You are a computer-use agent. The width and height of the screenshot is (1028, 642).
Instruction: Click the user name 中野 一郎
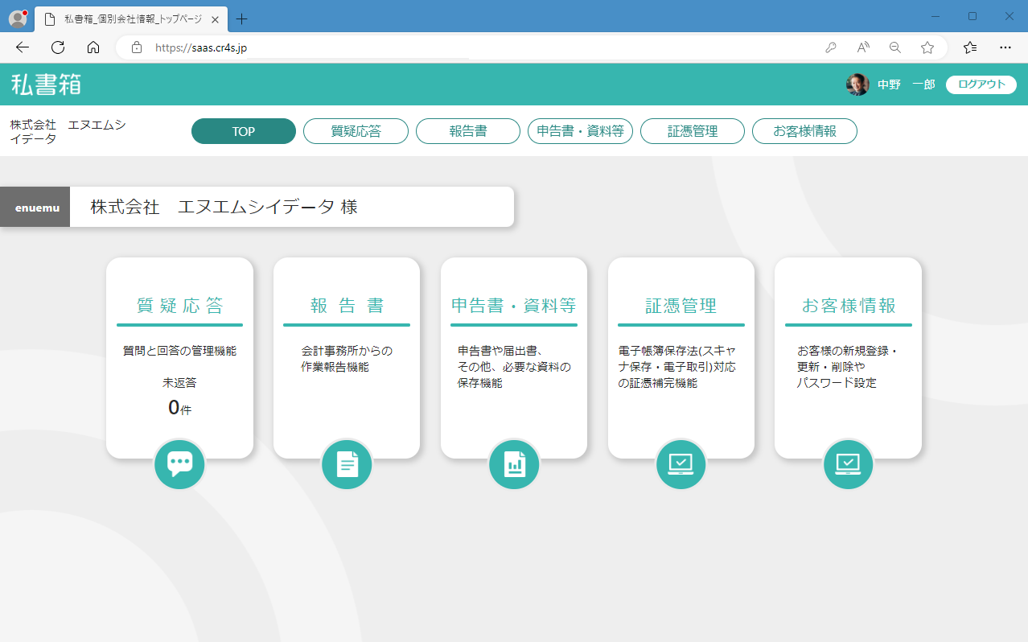click(907, 84)
